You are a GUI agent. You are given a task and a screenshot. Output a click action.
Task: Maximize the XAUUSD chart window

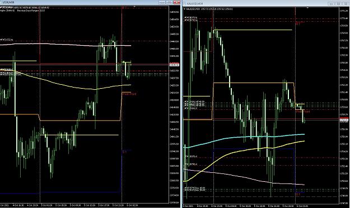coord(338,3)
